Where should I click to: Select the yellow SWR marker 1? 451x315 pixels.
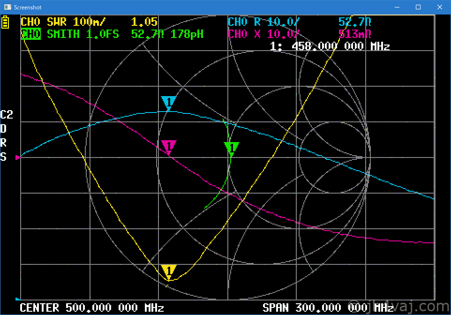(x=168, y=271)
